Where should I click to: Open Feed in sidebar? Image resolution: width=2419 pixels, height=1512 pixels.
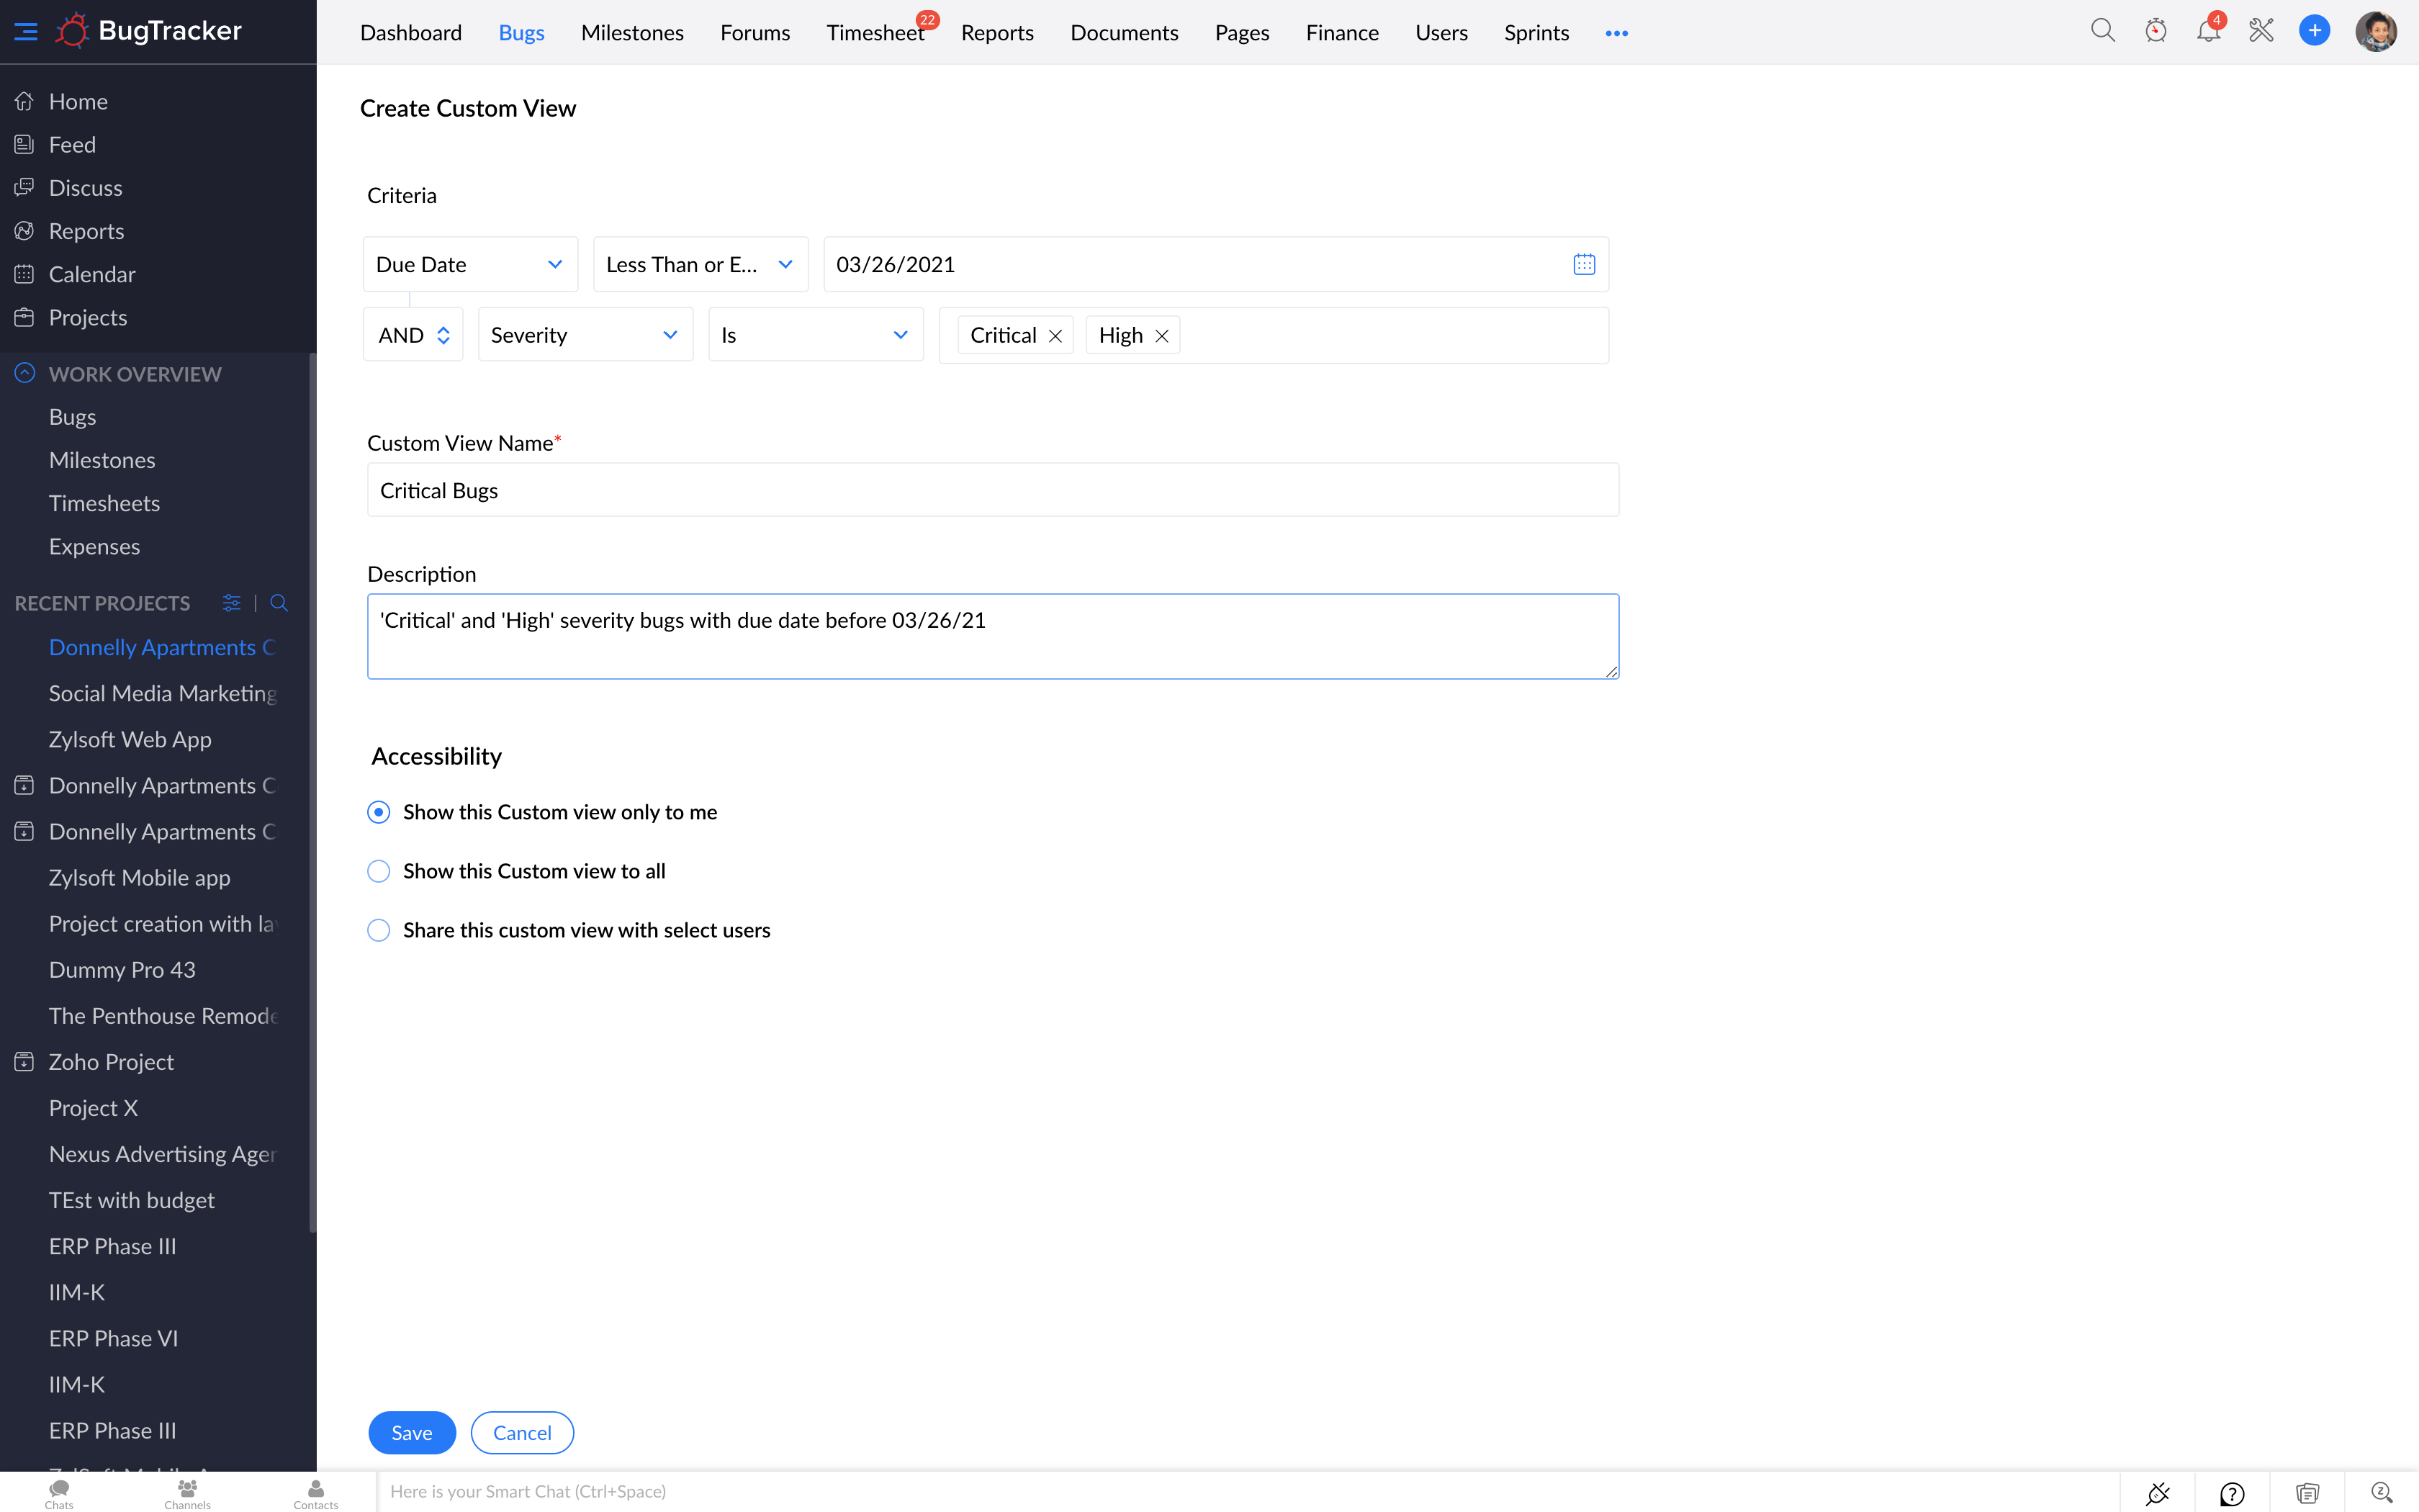pos(72,144)
